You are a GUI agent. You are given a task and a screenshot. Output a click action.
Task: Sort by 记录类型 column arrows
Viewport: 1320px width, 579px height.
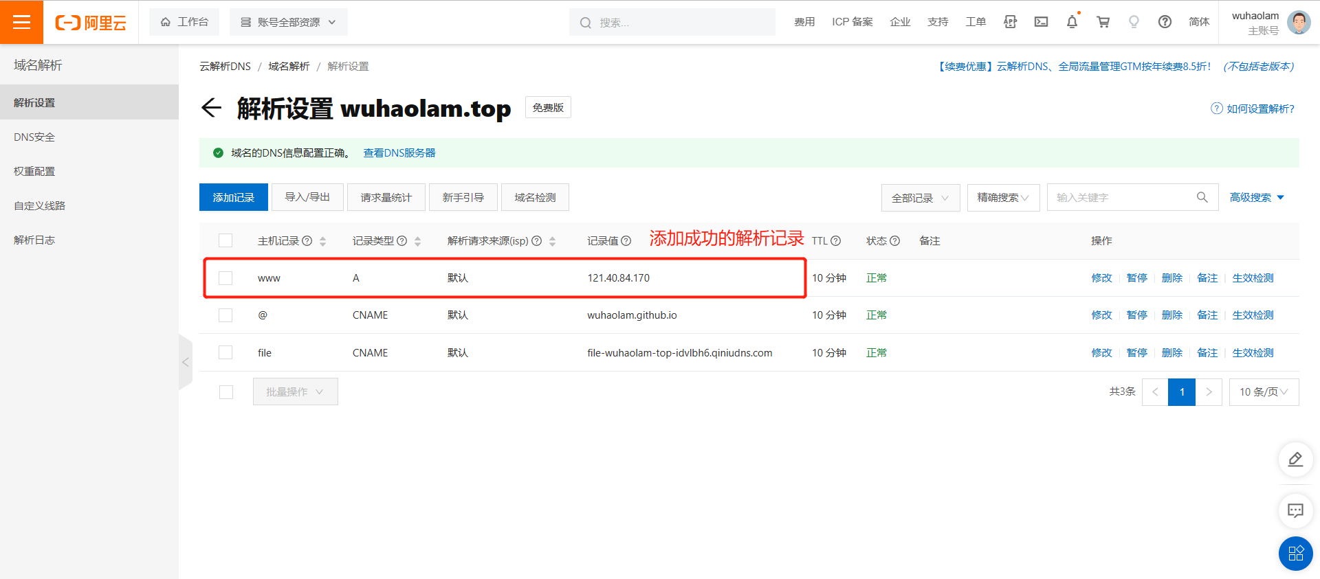(x=417, y=241)
